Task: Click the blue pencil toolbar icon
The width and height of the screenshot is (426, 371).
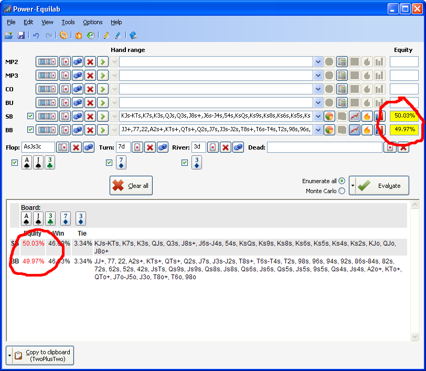Action: pyautogui.click(x=118, y=35)
